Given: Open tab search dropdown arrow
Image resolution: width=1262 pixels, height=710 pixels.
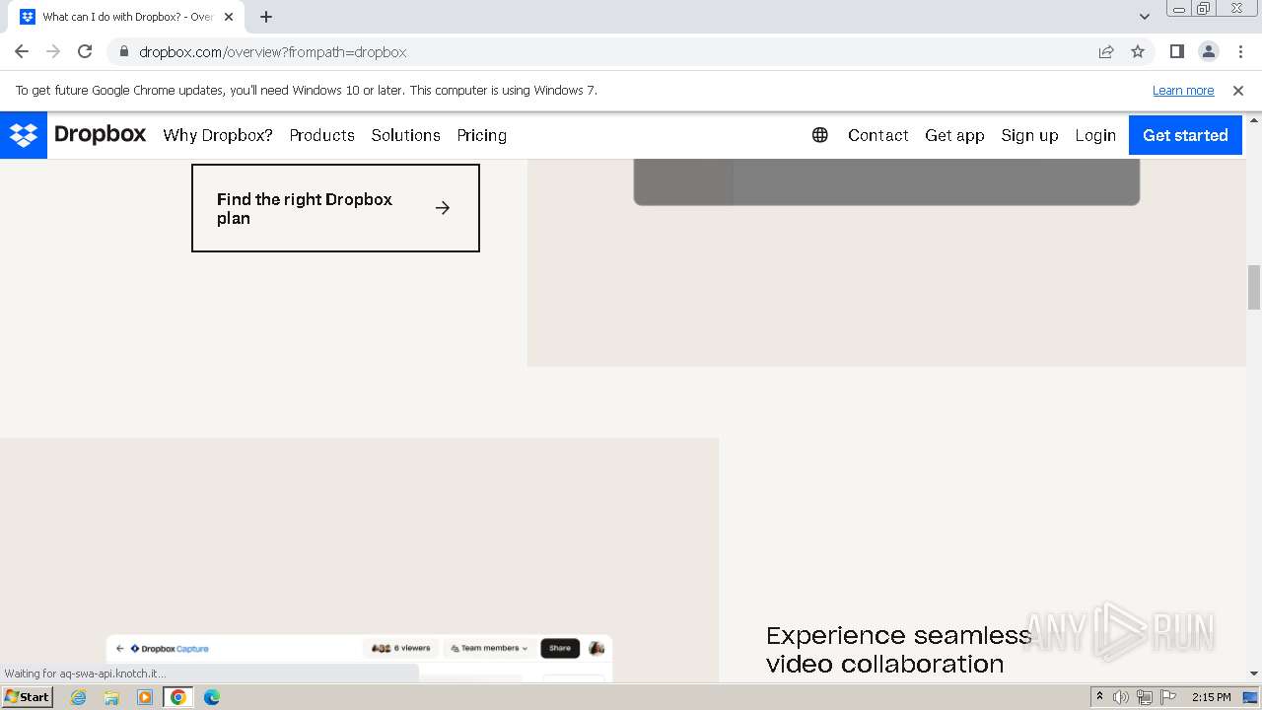Looking at the screenshot, I should pyautogui.click(x=1144, y=17).
